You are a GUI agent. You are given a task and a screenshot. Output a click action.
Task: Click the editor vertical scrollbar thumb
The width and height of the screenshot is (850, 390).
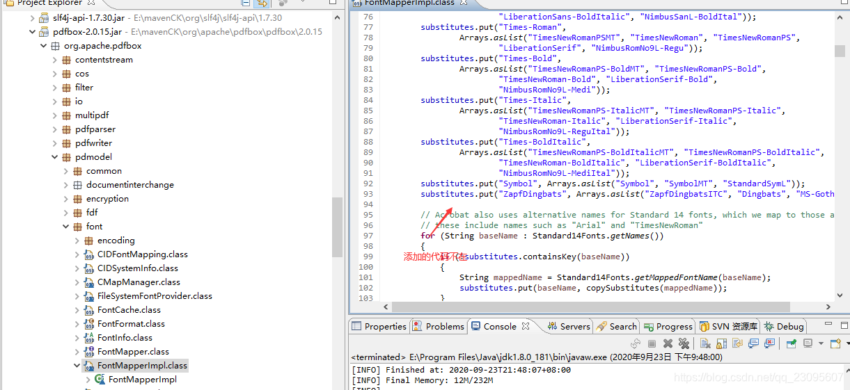pyautogui.click(x=840, y=50)
